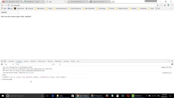Open the Apps bookmark shortcut
The width and height of the screenshot is (174, 98).
click(x=4, y=8)
